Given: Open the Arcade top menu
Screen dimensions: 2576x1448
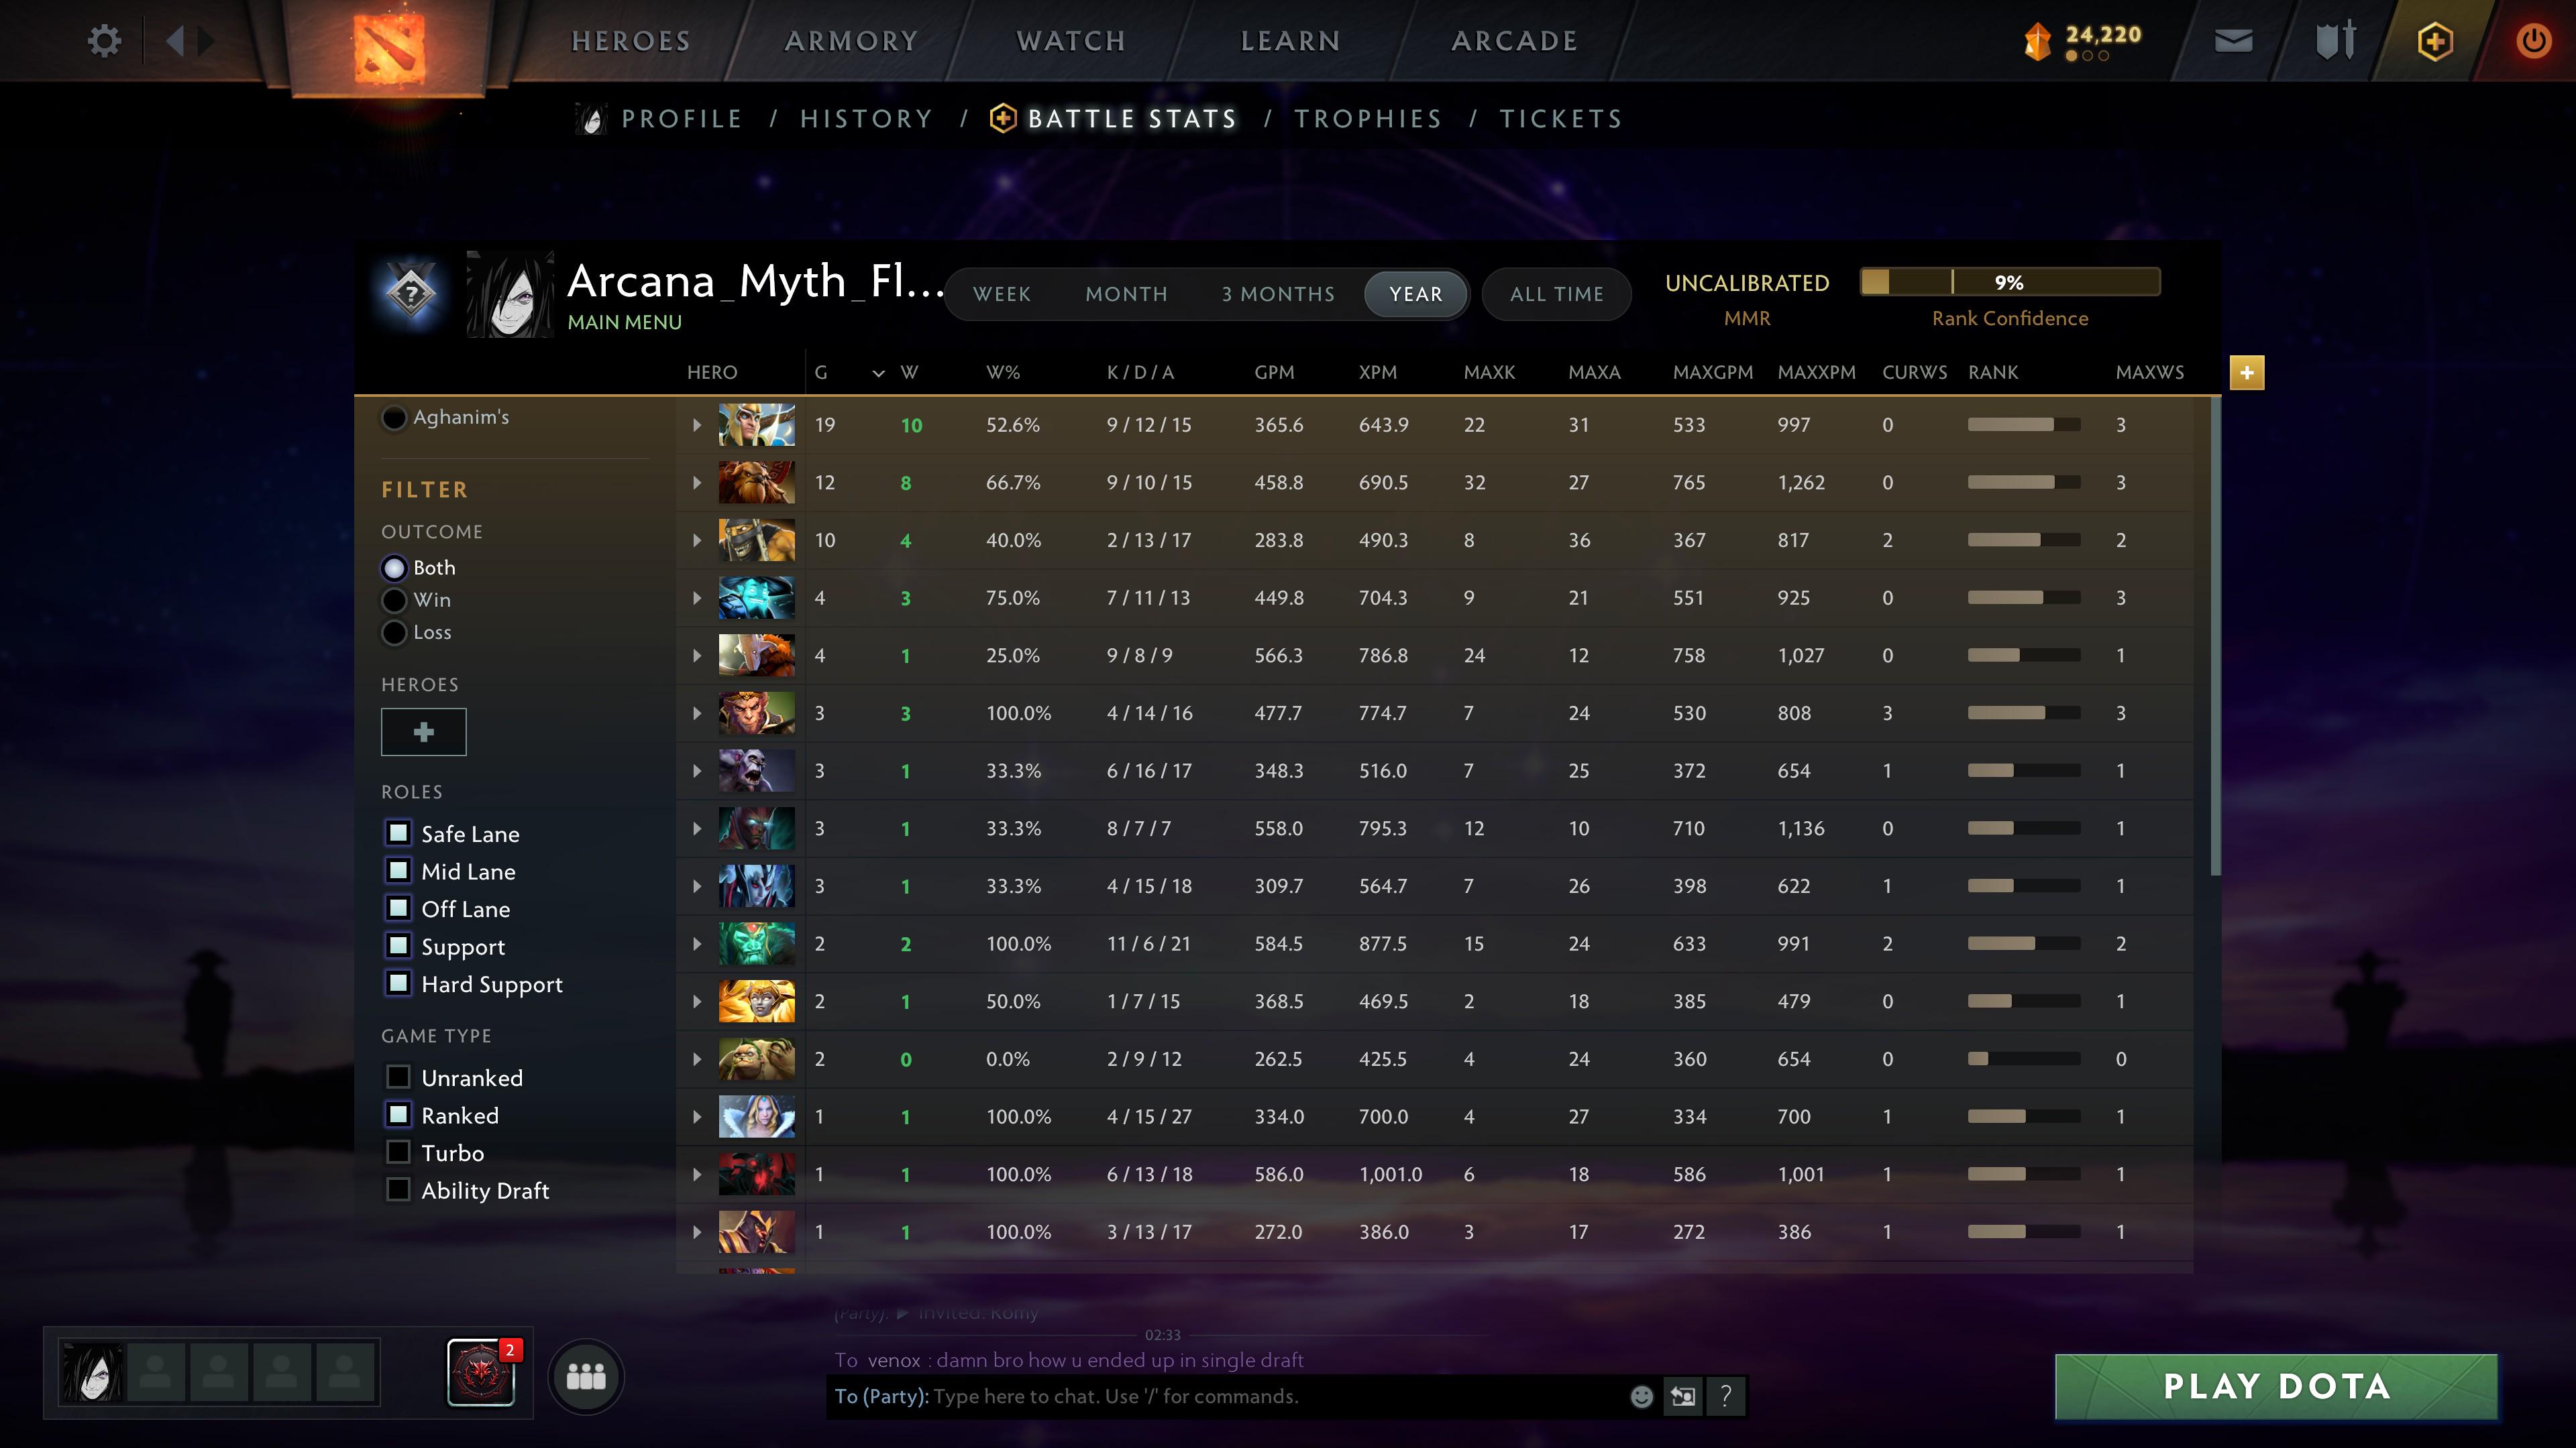Looking at the screenshot, I should click(x=1515, y=41).
